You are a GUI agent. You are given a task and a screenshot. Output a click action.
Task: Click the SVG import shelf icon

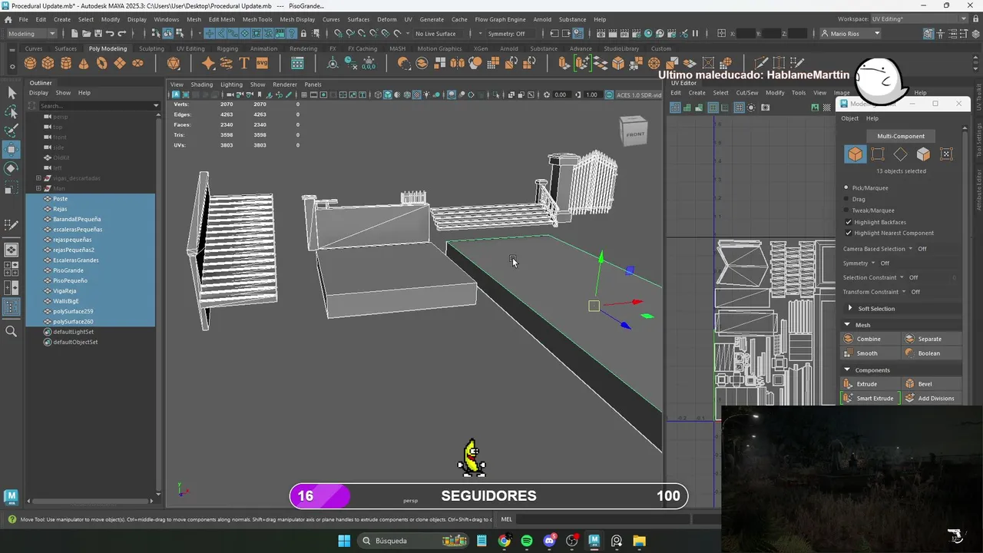tap(262, 63)
